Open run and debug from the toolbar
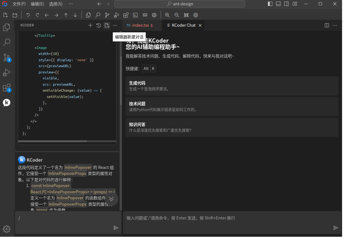This screenshot has height=237, width=343. pyautogui.click(x=116, y=15)
